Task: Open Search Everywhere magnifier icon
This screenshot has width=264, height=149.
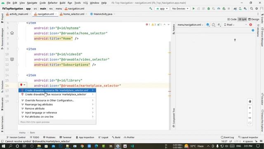Action: click(251, 8)
